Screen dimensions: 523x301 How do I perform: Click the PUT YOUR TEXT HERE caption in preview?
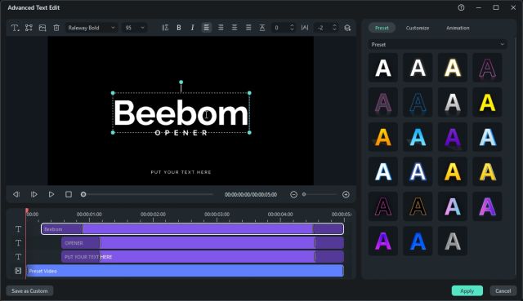coord(181,172)
